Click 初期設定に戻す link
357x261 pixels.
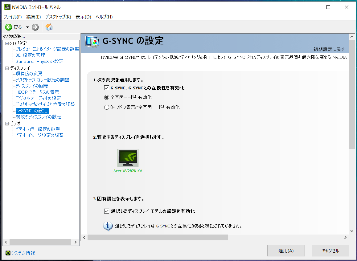(x=329, y=49)
